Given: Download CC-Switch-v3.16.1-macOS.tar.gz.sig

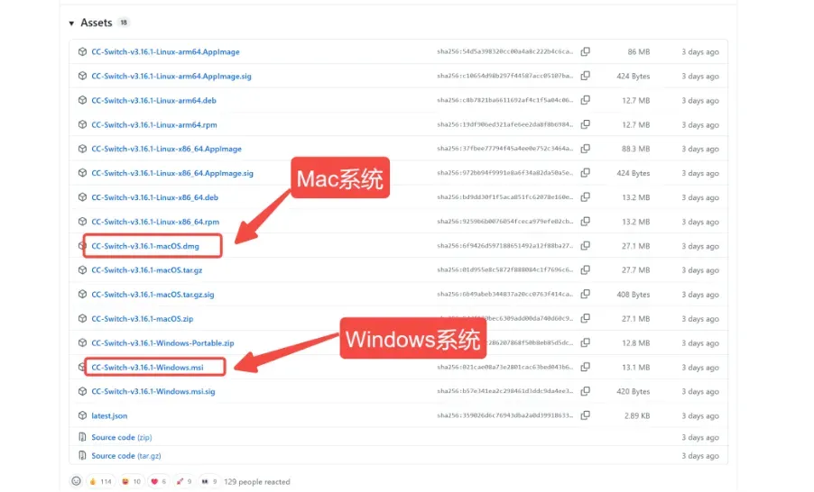Looking at the screenshot, I should point(153,295).
